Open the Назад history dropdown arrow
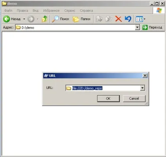This screenshot has width=166, height=157. click(24, 19)
